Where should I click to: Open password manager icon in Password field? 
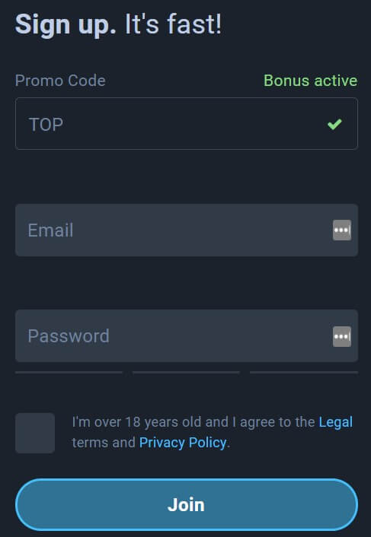click(342, 336)
